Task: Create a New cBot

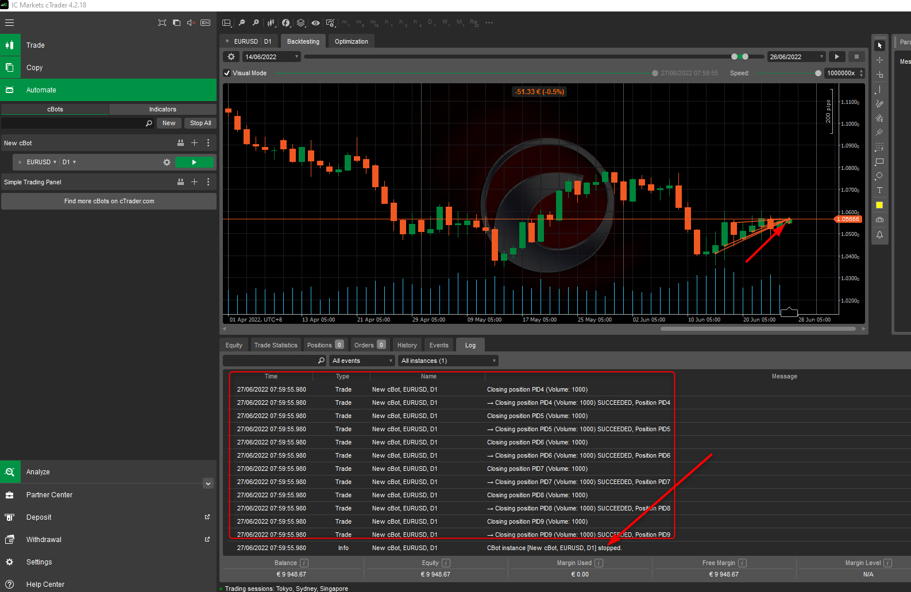Action: pyautogui.click(x=169, y=123)
